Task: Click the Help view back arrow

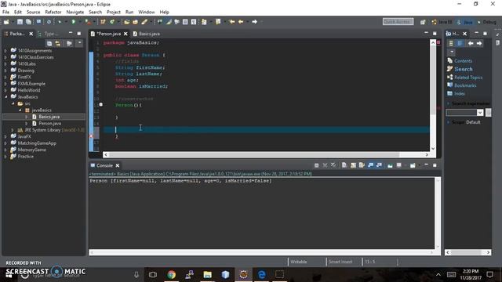Action: tap(471, 43)
